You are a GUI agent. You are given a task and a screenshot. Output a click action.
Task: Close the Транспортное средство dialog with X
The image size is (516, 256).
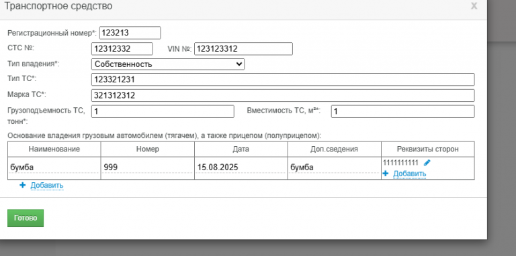pos(474,6)
